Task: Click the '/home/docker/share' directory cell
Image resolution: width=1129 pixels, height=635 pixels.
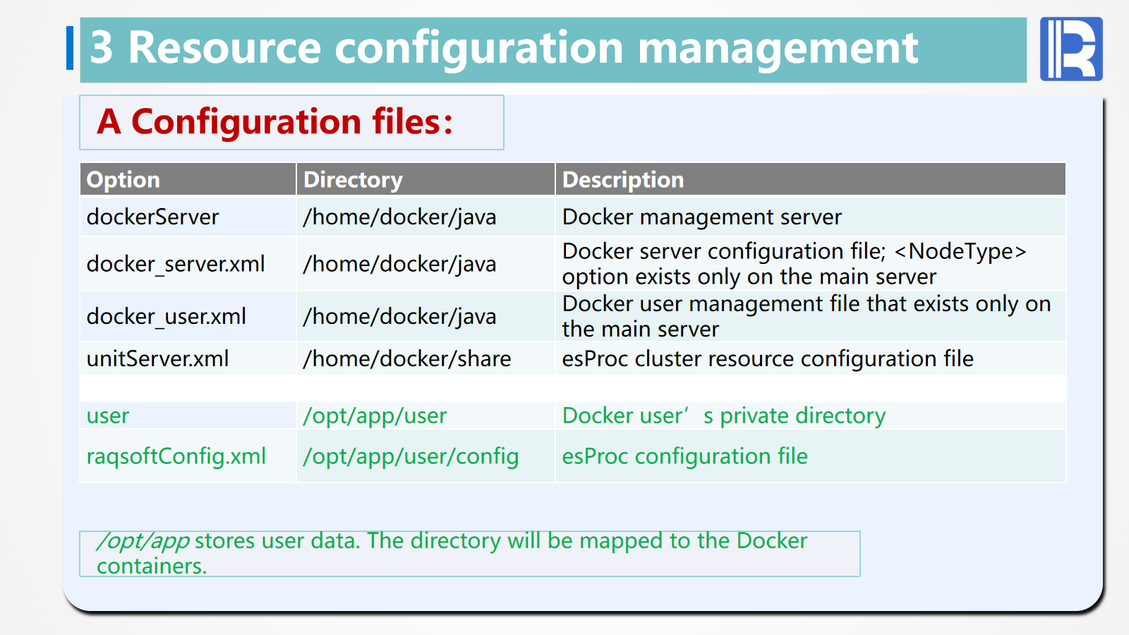Action: pos(407,359)
